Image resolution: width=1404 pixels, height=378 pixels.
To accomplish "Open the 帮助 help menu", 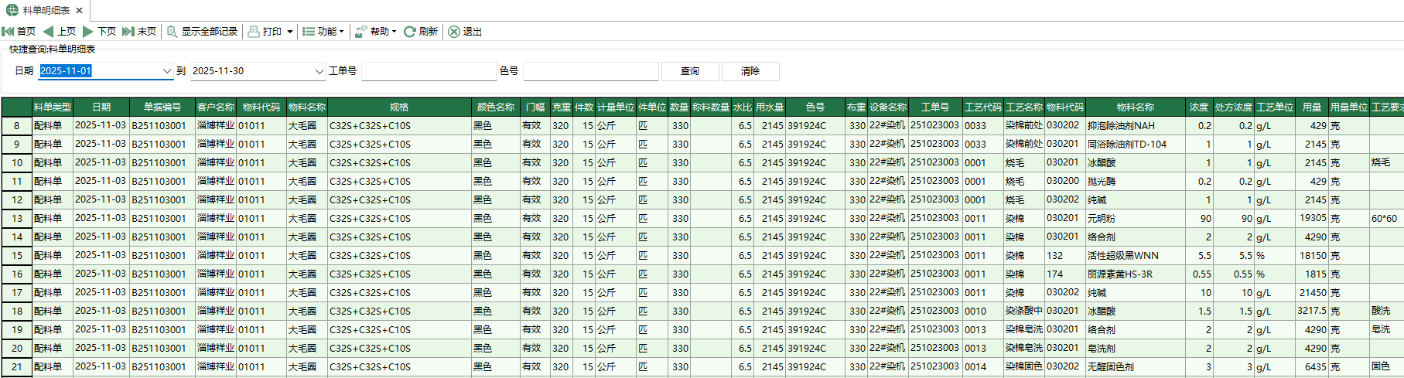I will click(x=375, y=32).
